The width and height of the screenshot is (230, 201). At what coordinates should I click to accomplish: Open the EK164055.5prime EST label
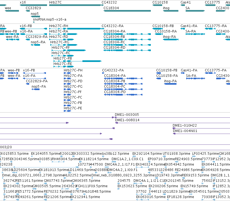(x=46, y=154)
